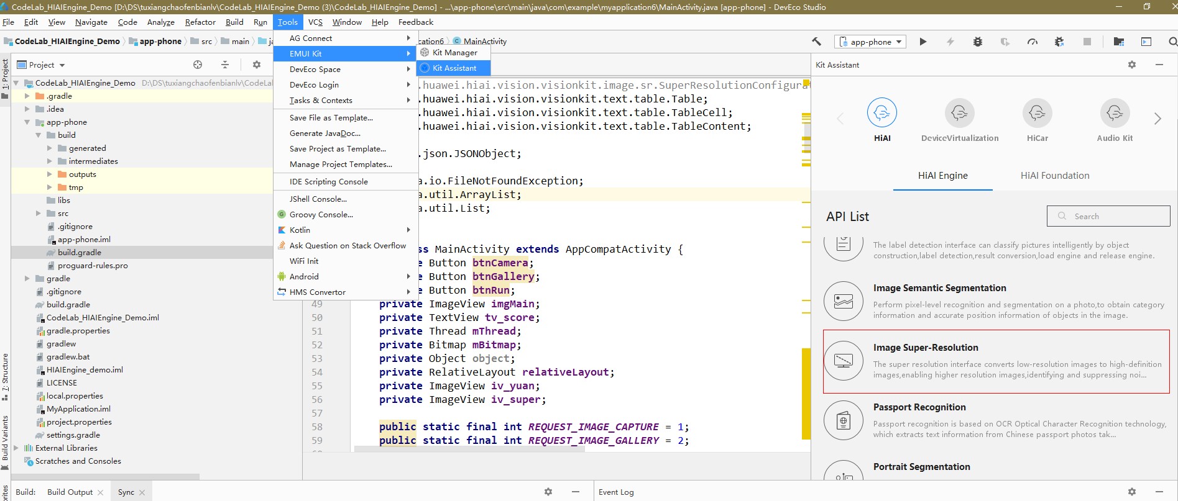Open Project panel gear options

[256, 65]
